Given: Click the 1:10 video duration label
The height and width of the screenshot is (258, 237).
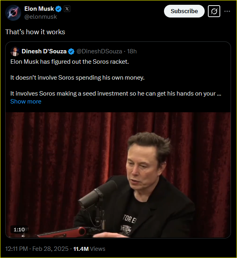Looking at the screenshot, I should pos(19,230).
